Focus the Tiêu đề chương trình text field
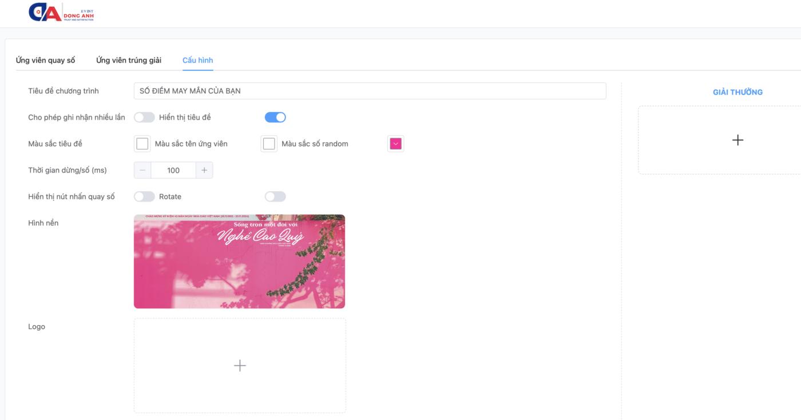The height and width of the screenshot is (420, 801). click(369, 91)
